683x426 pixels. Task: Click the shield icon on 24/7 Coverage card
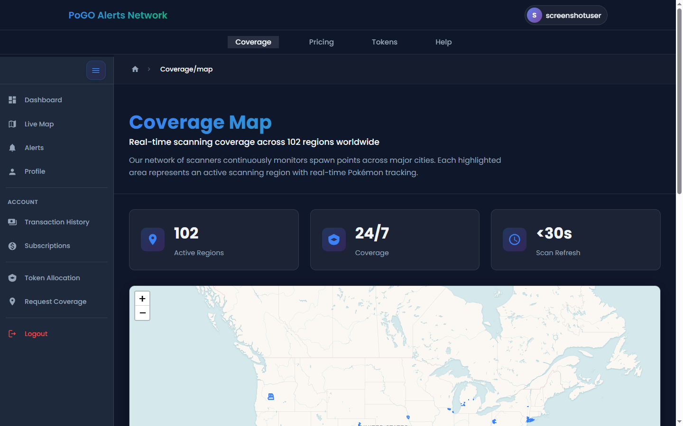(x=334, y=240)
